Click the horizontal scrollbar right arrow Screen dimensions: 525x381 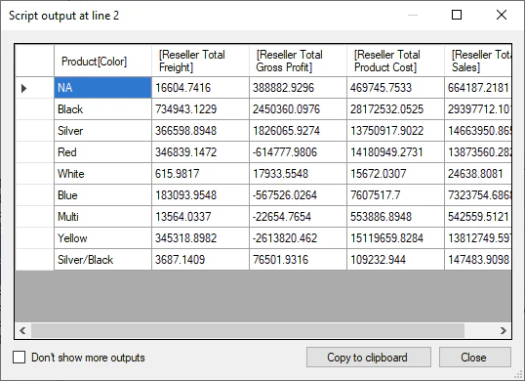(504, 331)
